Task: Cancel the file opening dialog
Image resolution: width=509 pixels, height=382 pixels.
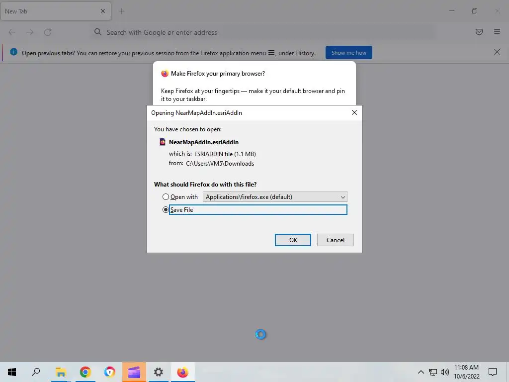Action: pyautogui.click(x=336, y=240)
